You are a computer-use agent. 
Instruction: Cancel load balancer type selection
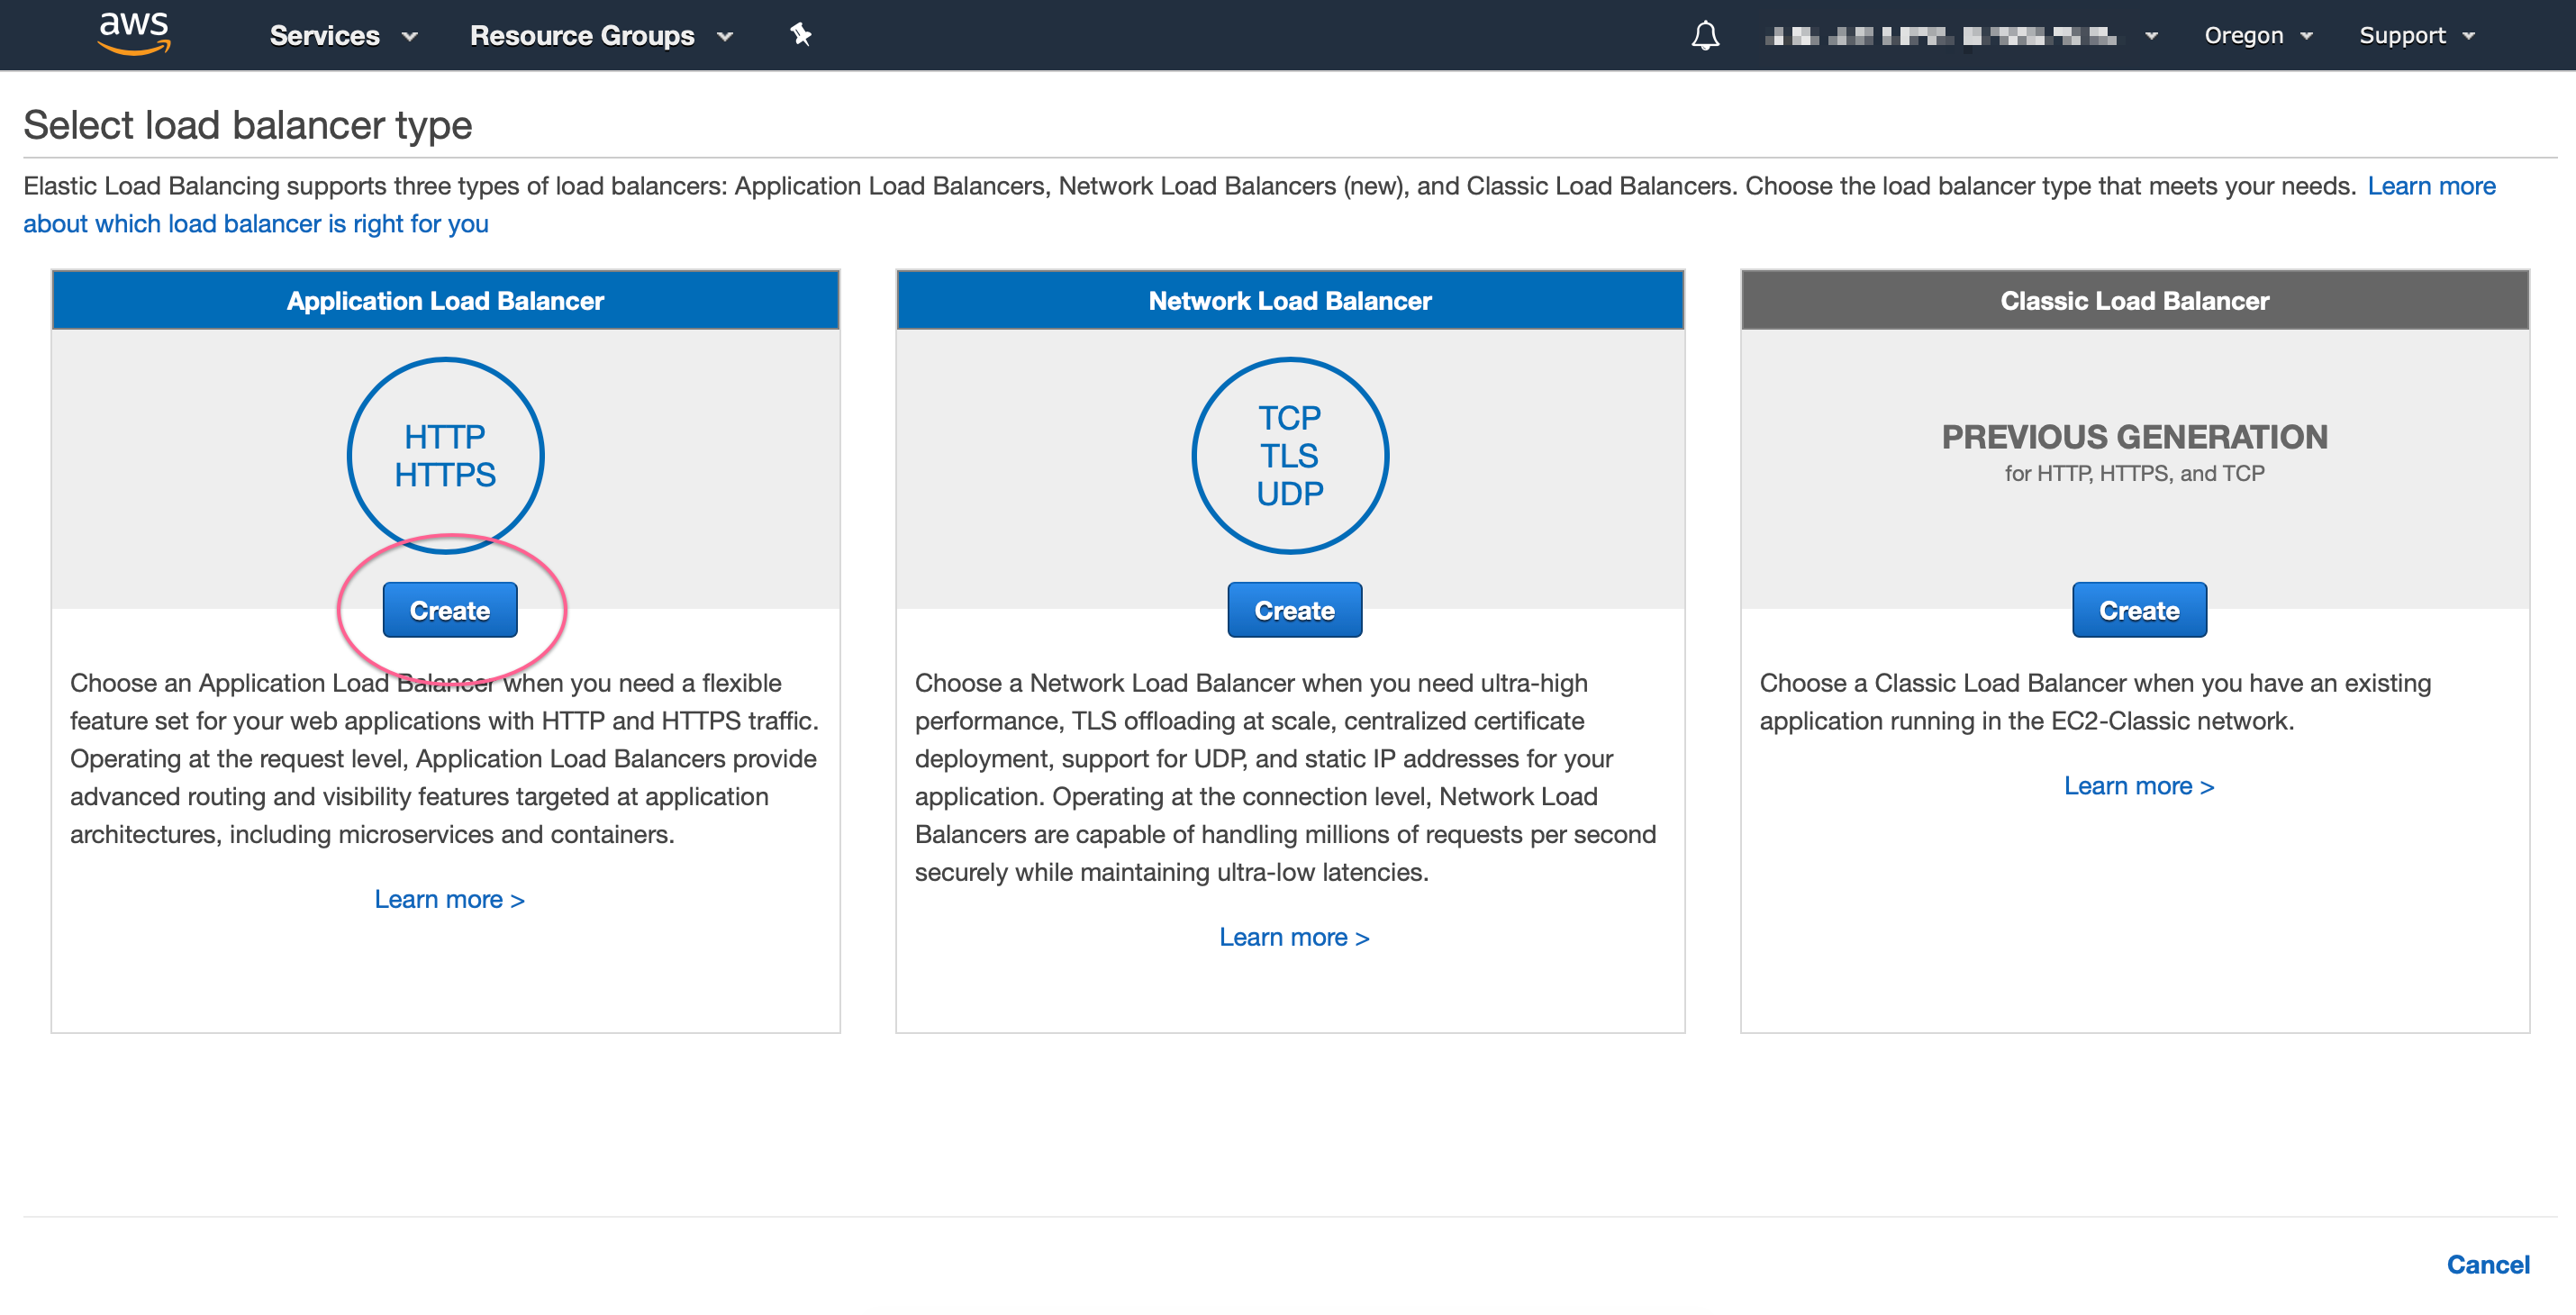2487,1264
